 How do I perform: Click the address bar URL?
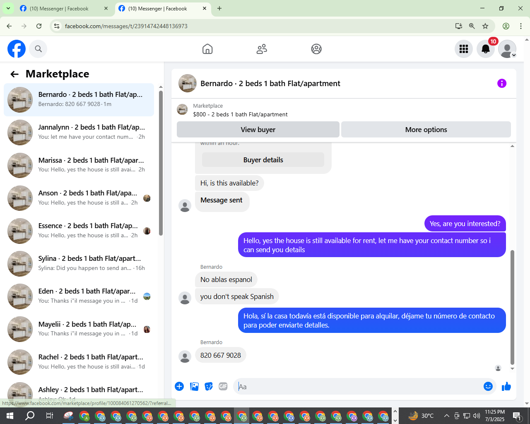click(x=126, y=26)
